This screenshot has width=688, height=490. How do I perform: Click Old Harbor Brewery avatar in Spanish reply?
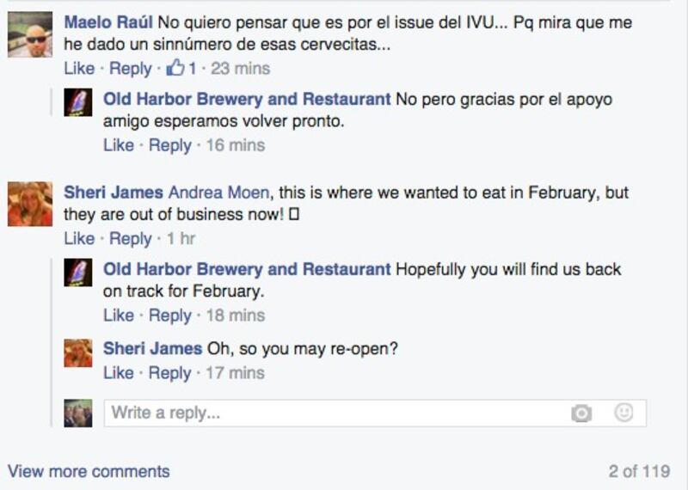coord(78,102)
